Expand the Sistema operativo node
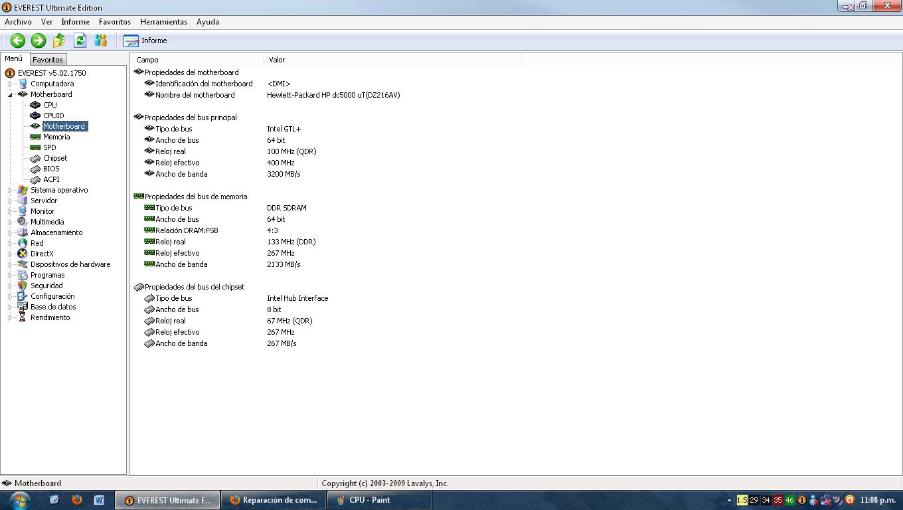Viewport: 903px width, 510px height. pyautogui.click(x=10, y=190)
